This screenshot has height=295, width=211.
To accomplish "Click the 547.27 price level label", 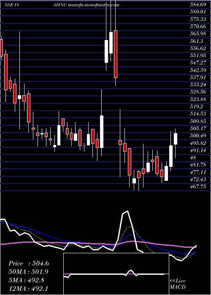I will [x=198, y=63].
